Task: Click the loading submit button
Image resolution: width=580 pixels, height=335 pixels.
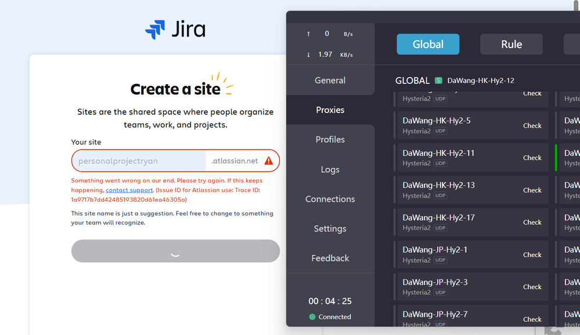Action: click(x=175, y=251)
